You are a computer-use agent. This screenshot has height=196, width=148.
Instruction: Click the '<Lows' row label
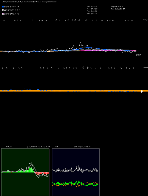pos(145,67)
